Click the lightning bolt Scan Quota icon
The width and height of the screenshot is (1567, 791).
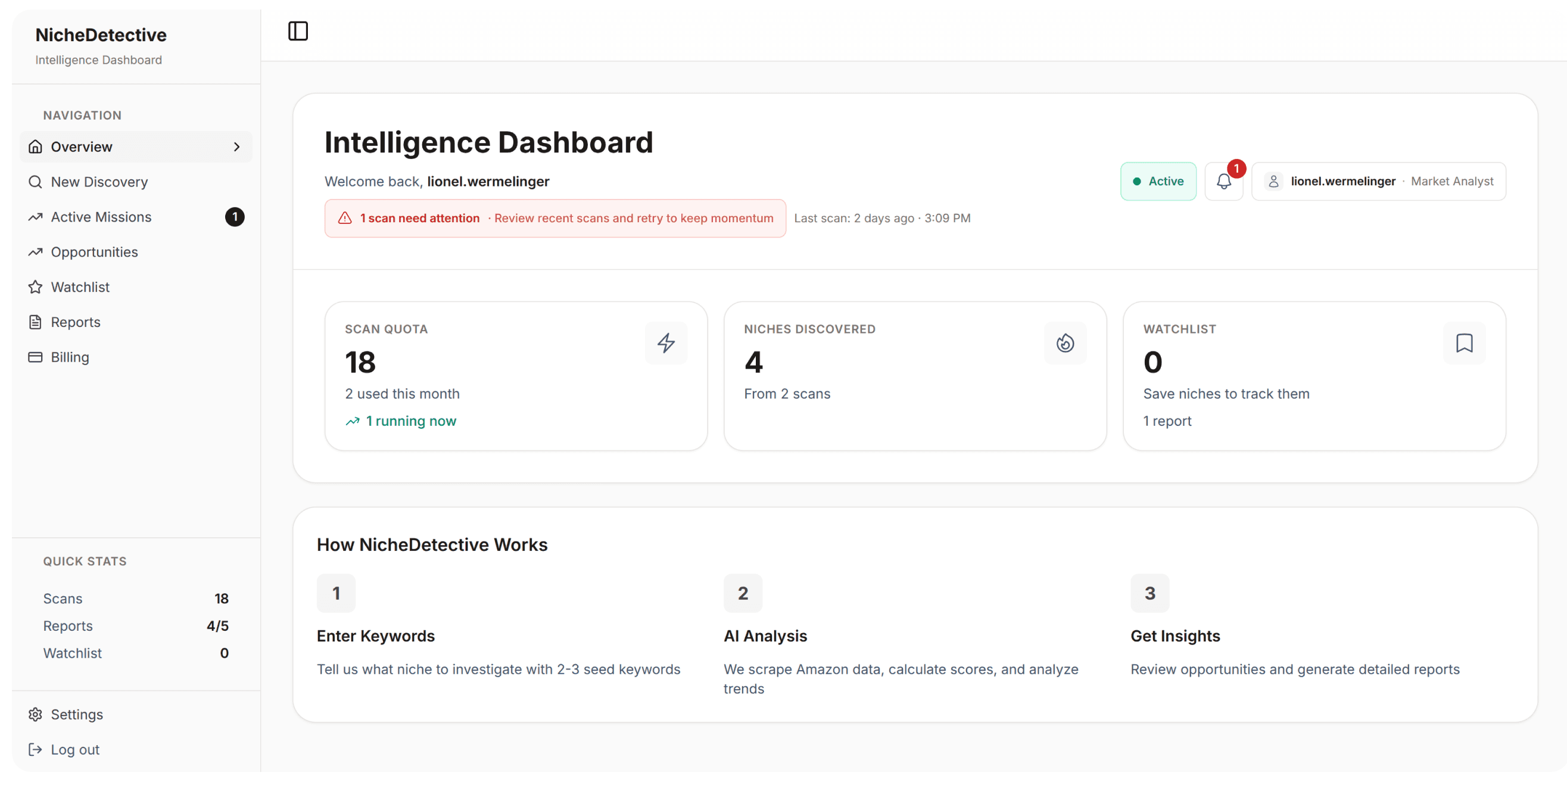[x=665, y=342]
